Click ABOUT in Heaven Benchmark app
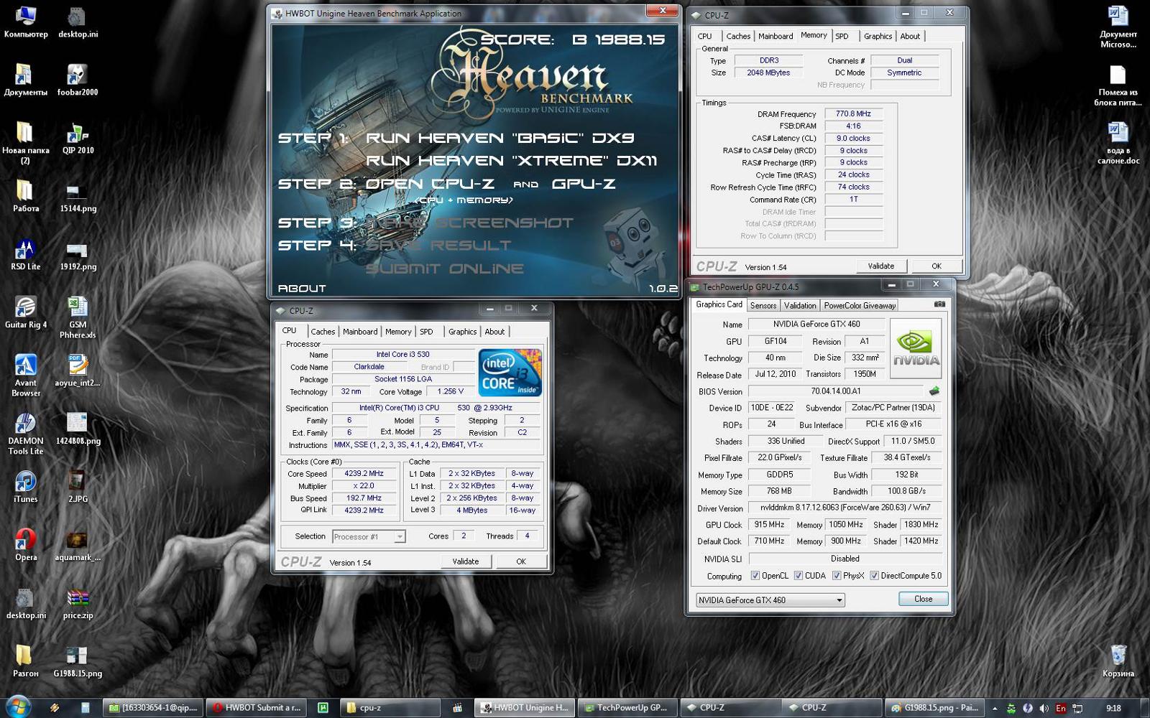 click(302, 288)
